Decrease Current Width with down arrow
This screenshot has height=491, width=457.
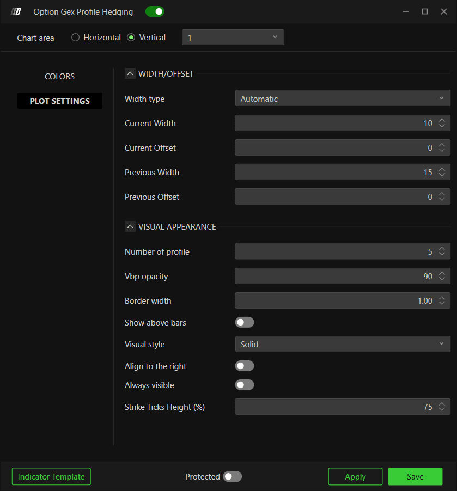(442, 126)
